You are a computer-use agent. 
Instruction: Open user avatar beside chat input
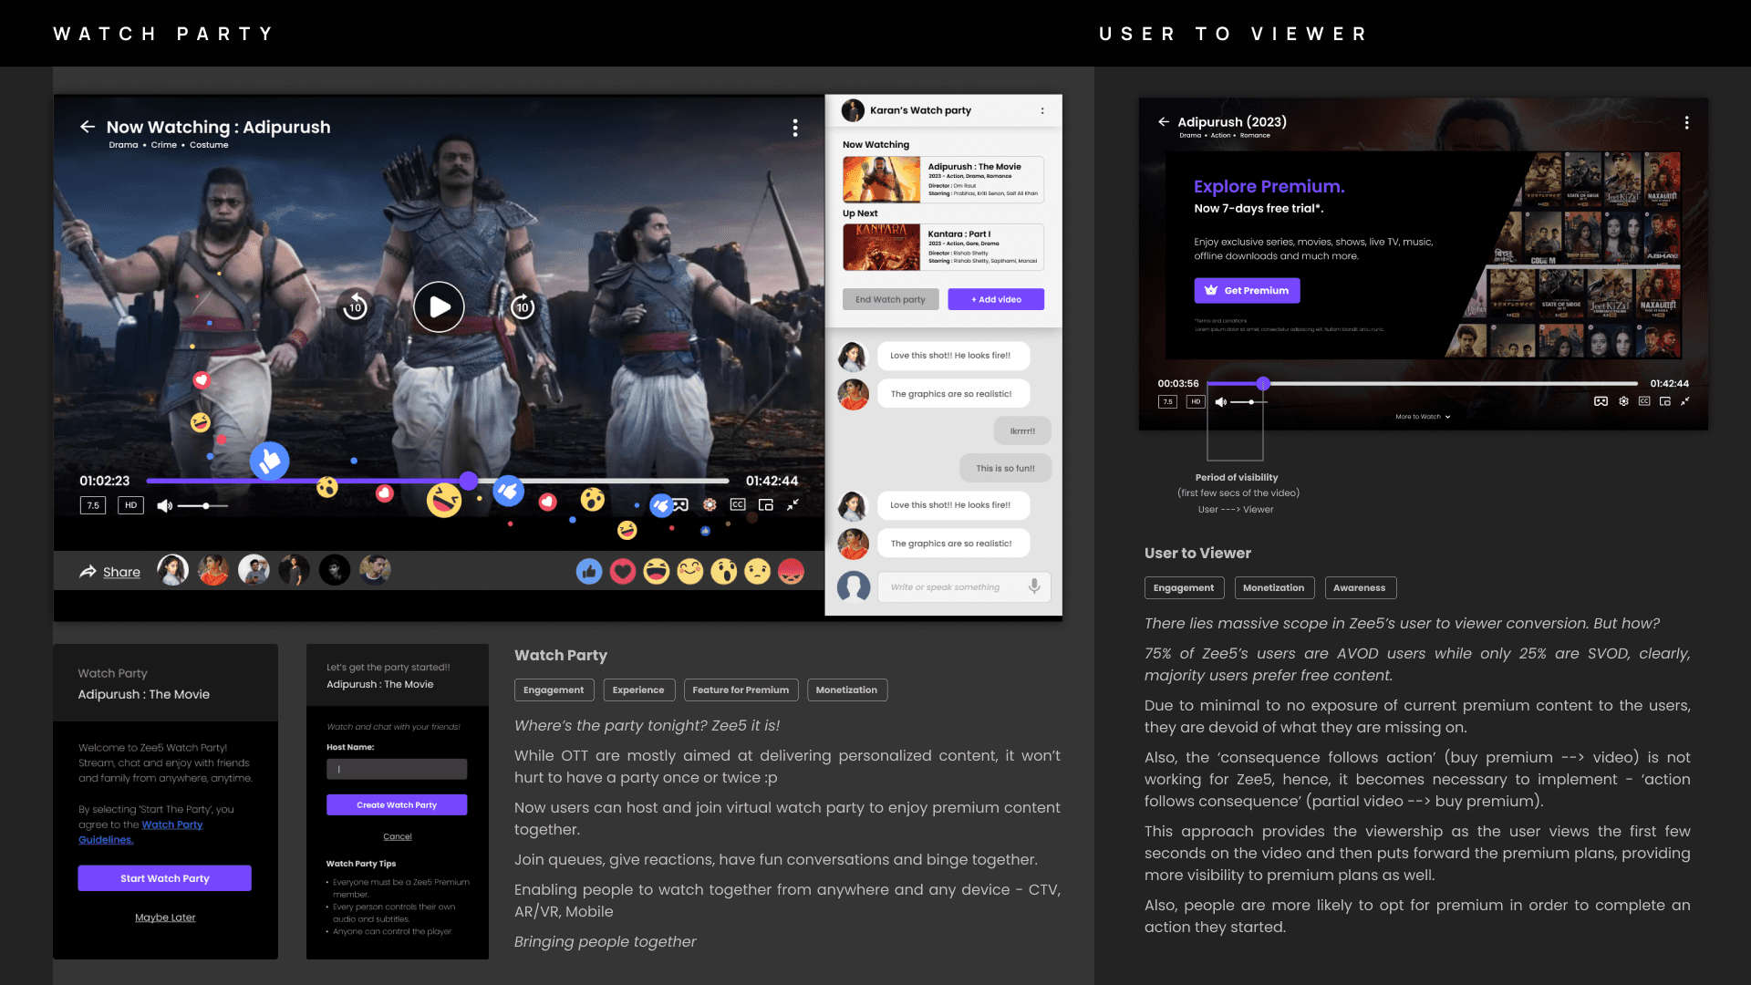(x=854, y=586)
